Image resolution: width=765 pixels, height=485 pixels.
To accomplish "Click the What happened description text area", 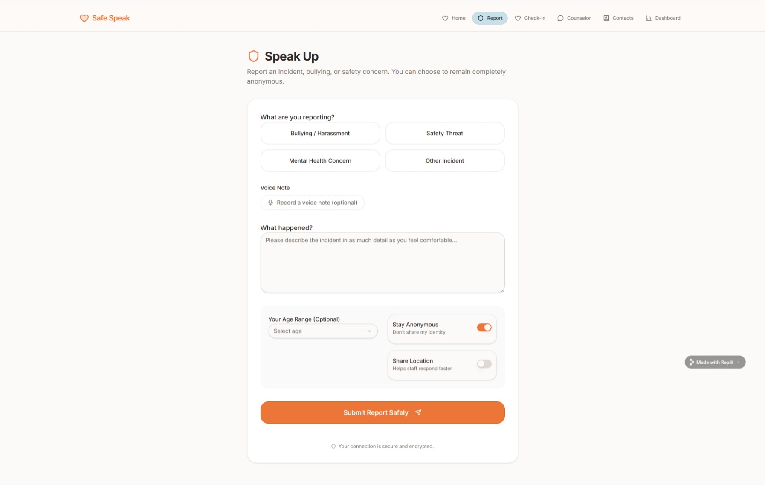I will click(x=382, y=263).
